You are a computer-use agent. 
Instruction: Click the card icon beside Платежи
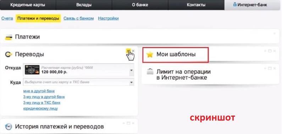coord(9,37)
